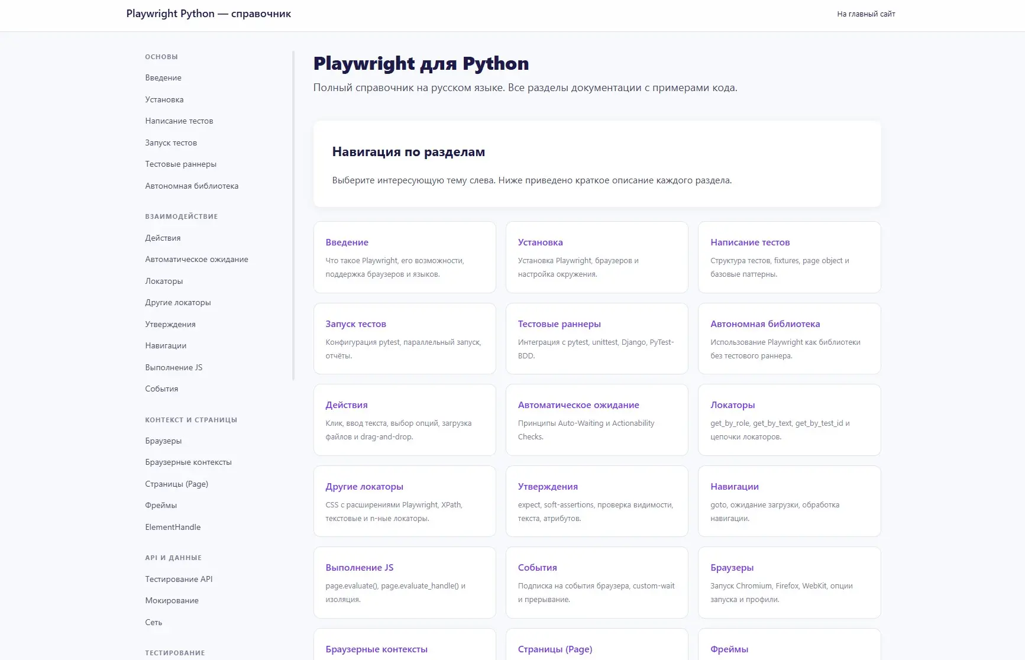This screenshot has width=1025, height=660.
Task: Click the 'ElementHandle' sidebar link
Action: click(x=173, y=527)
